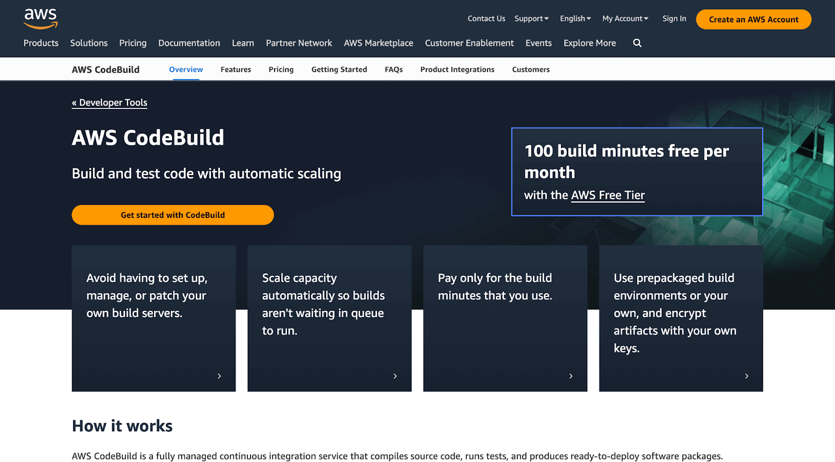Click Create an AWS Account button
Screen dimensions: 835x462
pyautogui.click(x=754, y=19)
